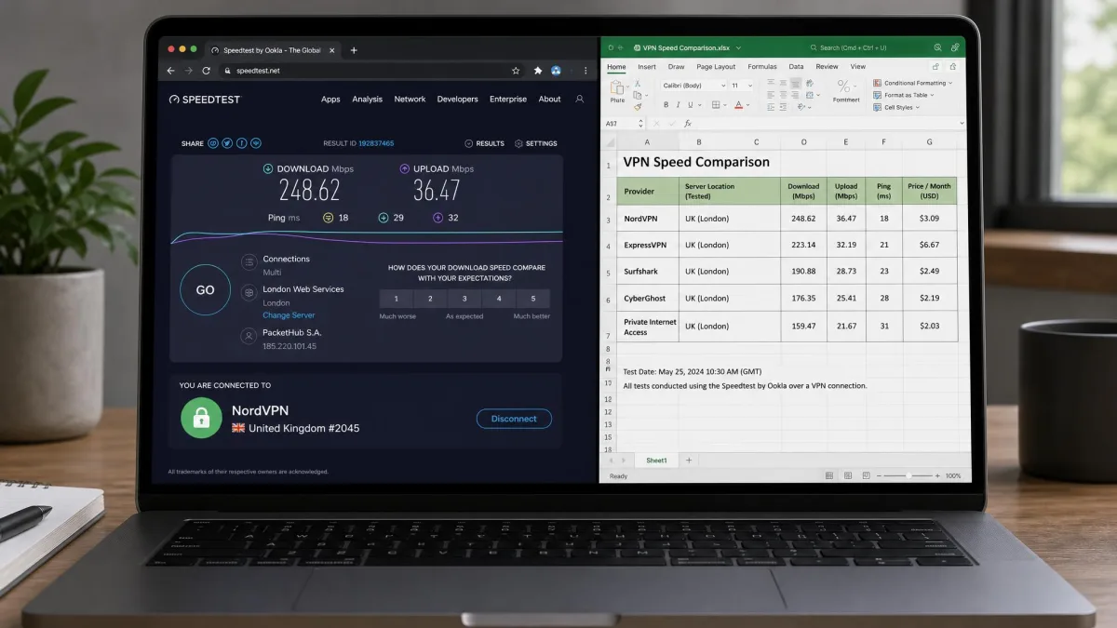Share result via link icon
Screen dimensions: 1117x628
(x=213, y=143)
